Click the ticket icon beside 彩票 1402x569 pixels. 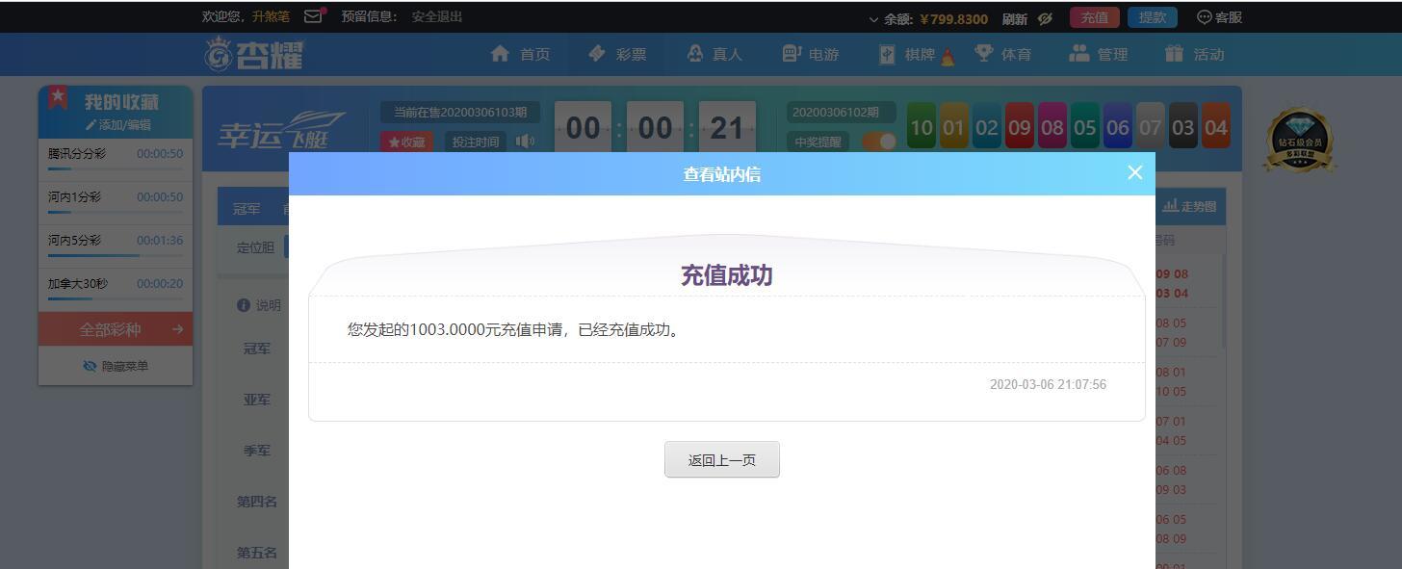tap(596, 53)
